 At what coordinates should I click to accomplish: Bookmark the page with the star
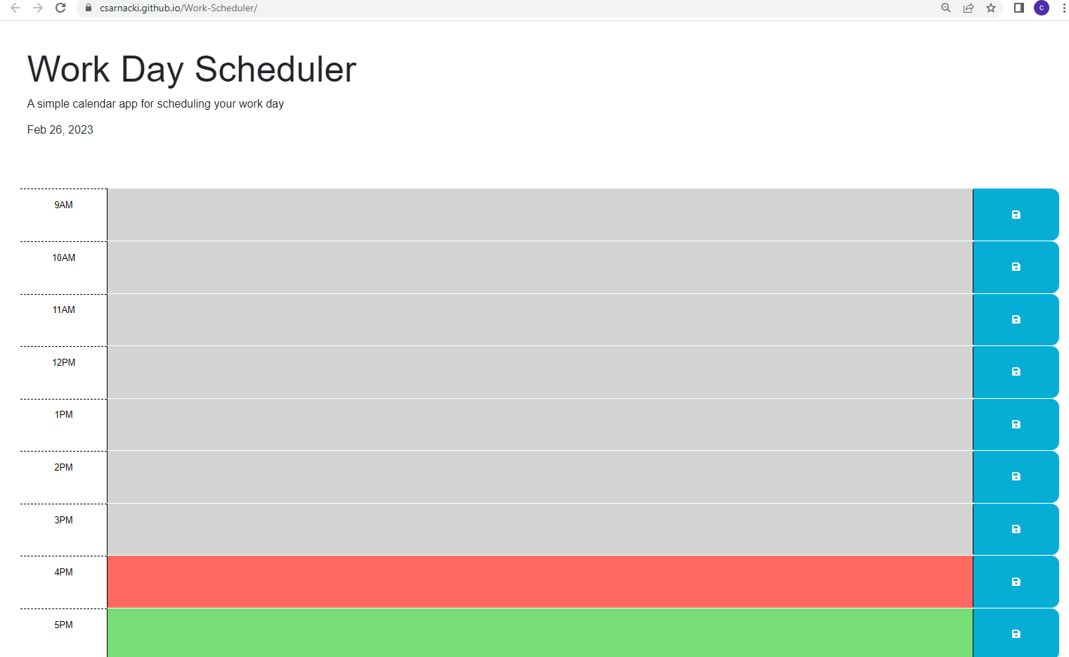pos(991,8)
